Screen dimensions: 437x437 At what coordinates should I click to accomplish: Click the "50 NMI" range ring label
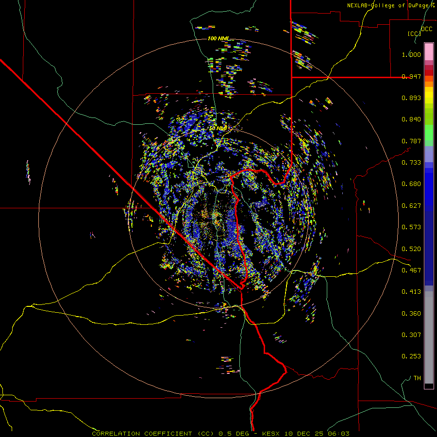click(x=218, y=128)
